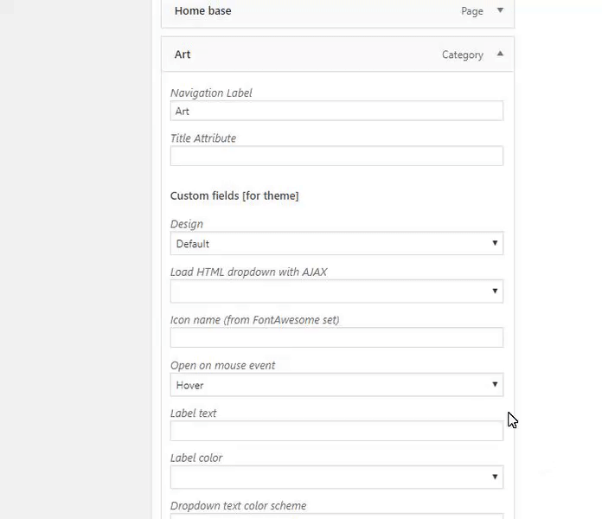This screenshot has width=602, height=519.
Task: Click the Home base menu item title
Action: tap(202, 11)
